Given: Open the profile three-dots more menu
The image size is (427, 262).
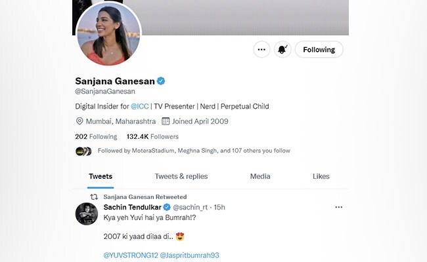Looking at the screenshot, I should click(261, 49).
